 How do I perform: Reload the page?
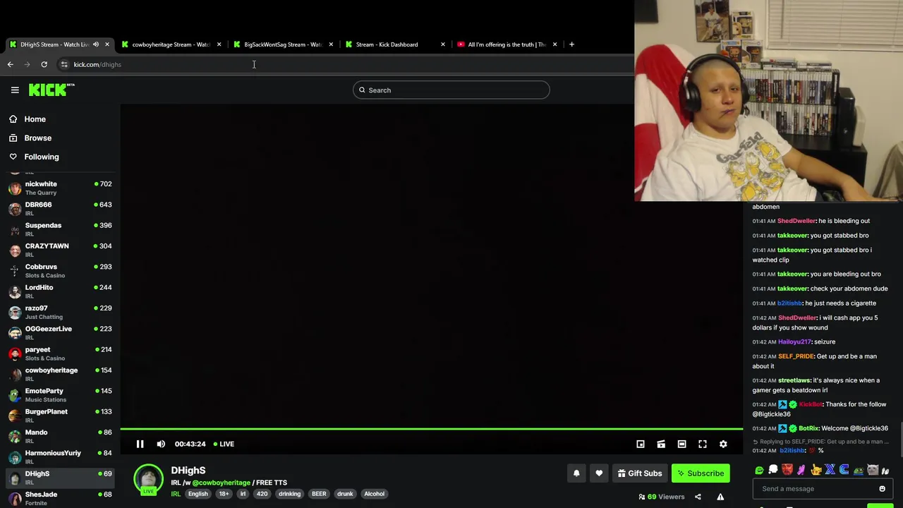point(44,64)
